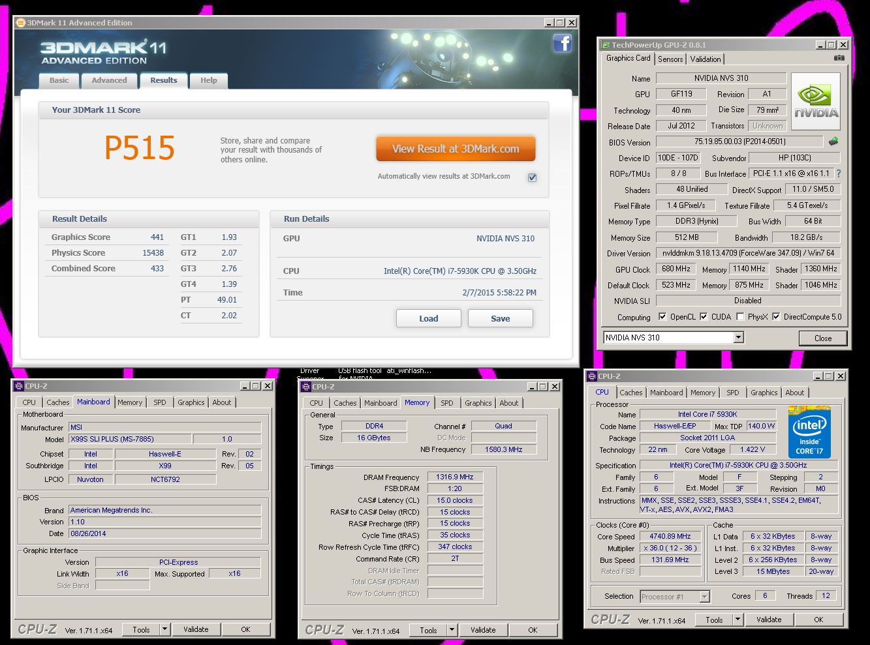Click the GPU-Z screenshot camera icon
Image resolution: width=870 pixels, height=645 pixels.
pos(839,58)
